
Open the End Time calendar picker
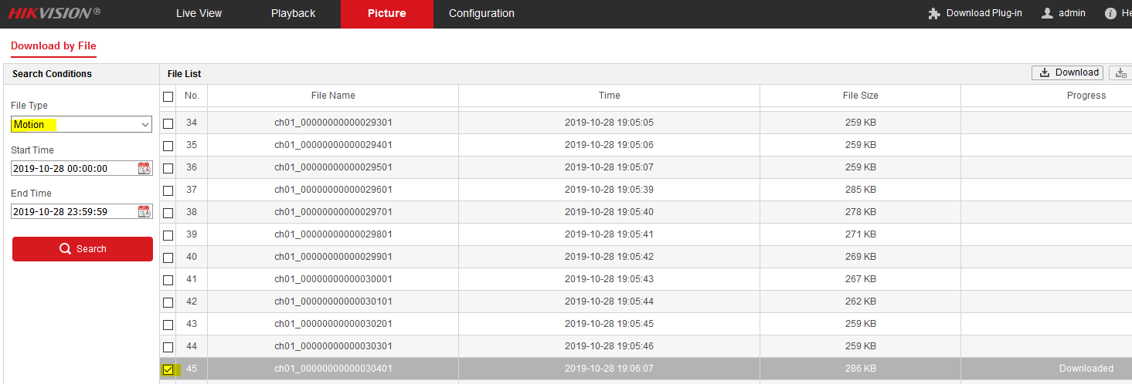(x=144, y=211)
